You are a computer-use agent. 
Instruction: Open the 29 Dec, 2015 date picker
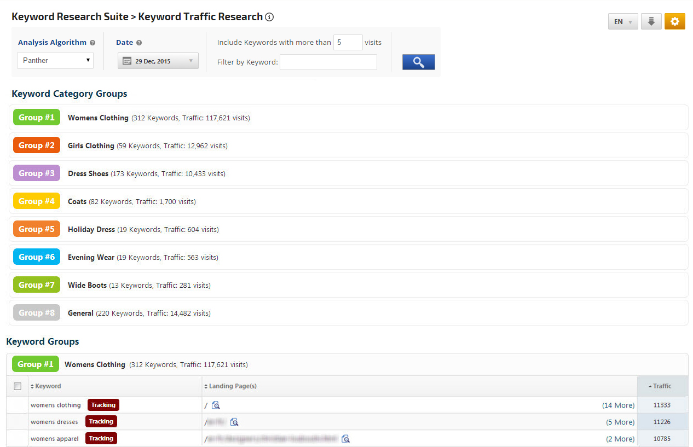[x=158, y=61]
